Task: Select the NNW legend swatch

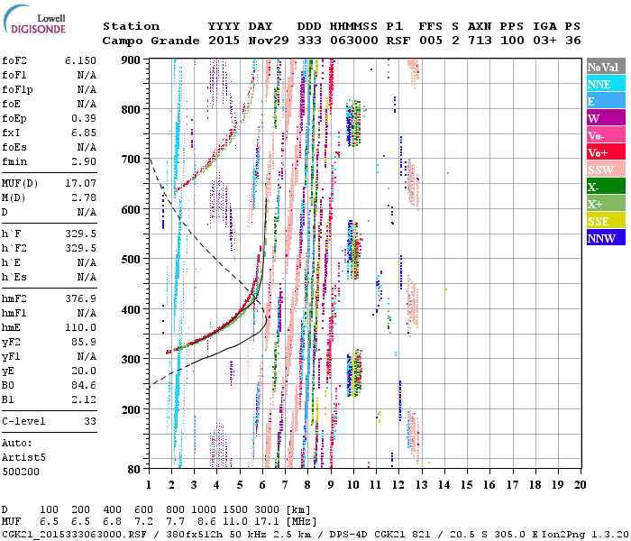Action: 606,238
